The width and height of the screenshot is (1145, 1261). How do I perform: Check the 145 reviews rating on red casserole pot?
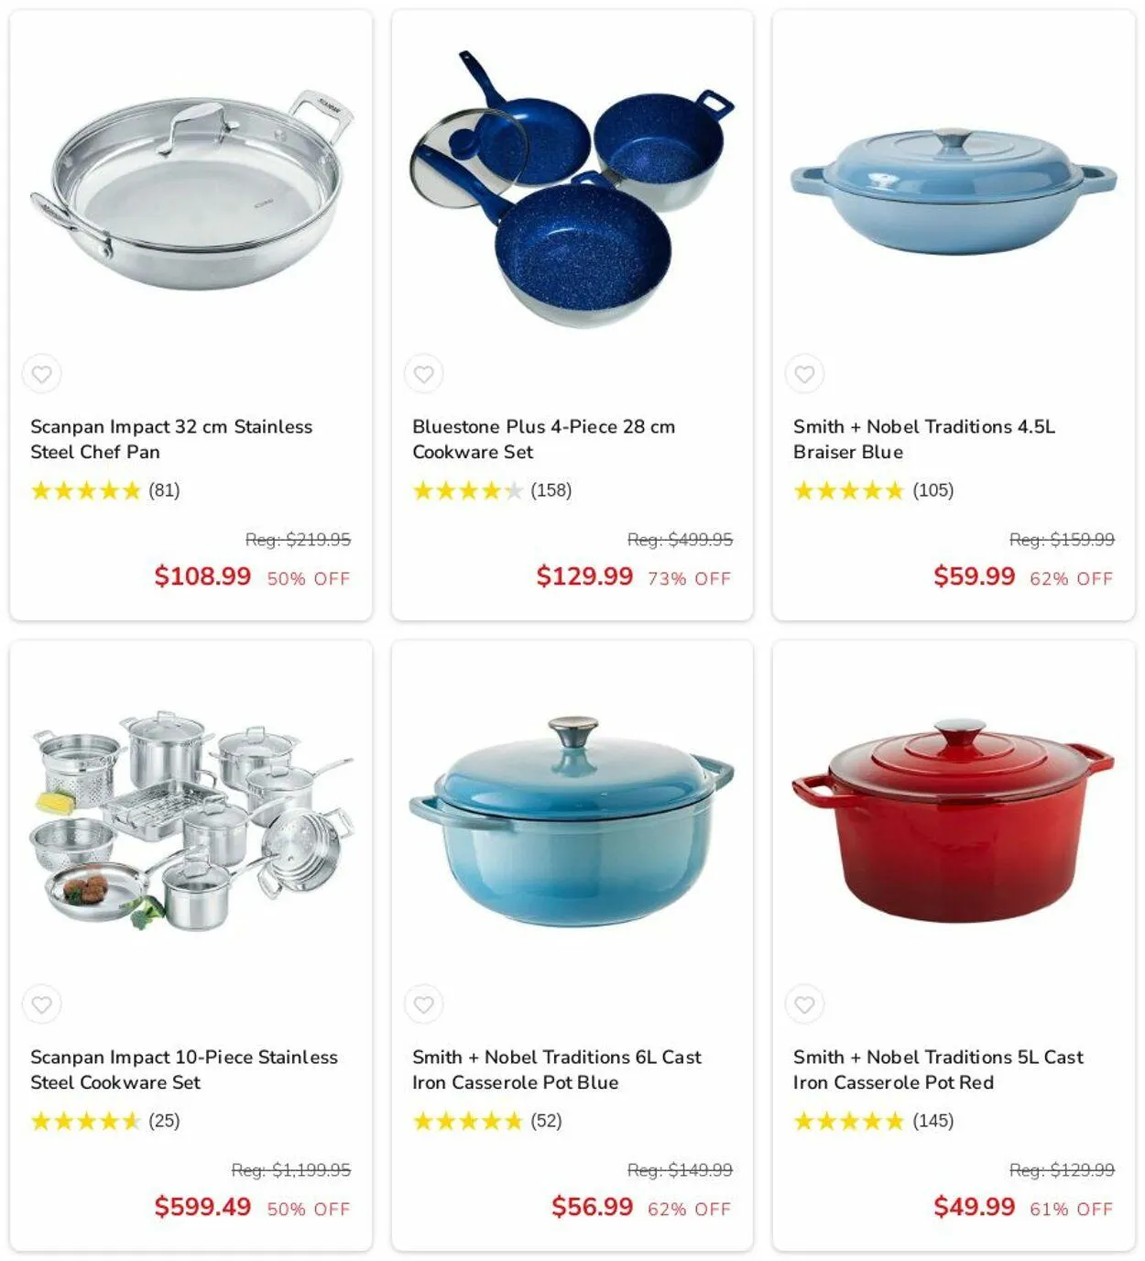pyautogui.click(x=873, y=1121)
